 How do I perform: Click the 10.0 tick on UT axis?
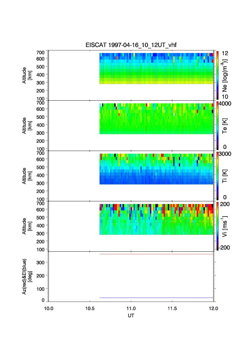pos(49,308)
